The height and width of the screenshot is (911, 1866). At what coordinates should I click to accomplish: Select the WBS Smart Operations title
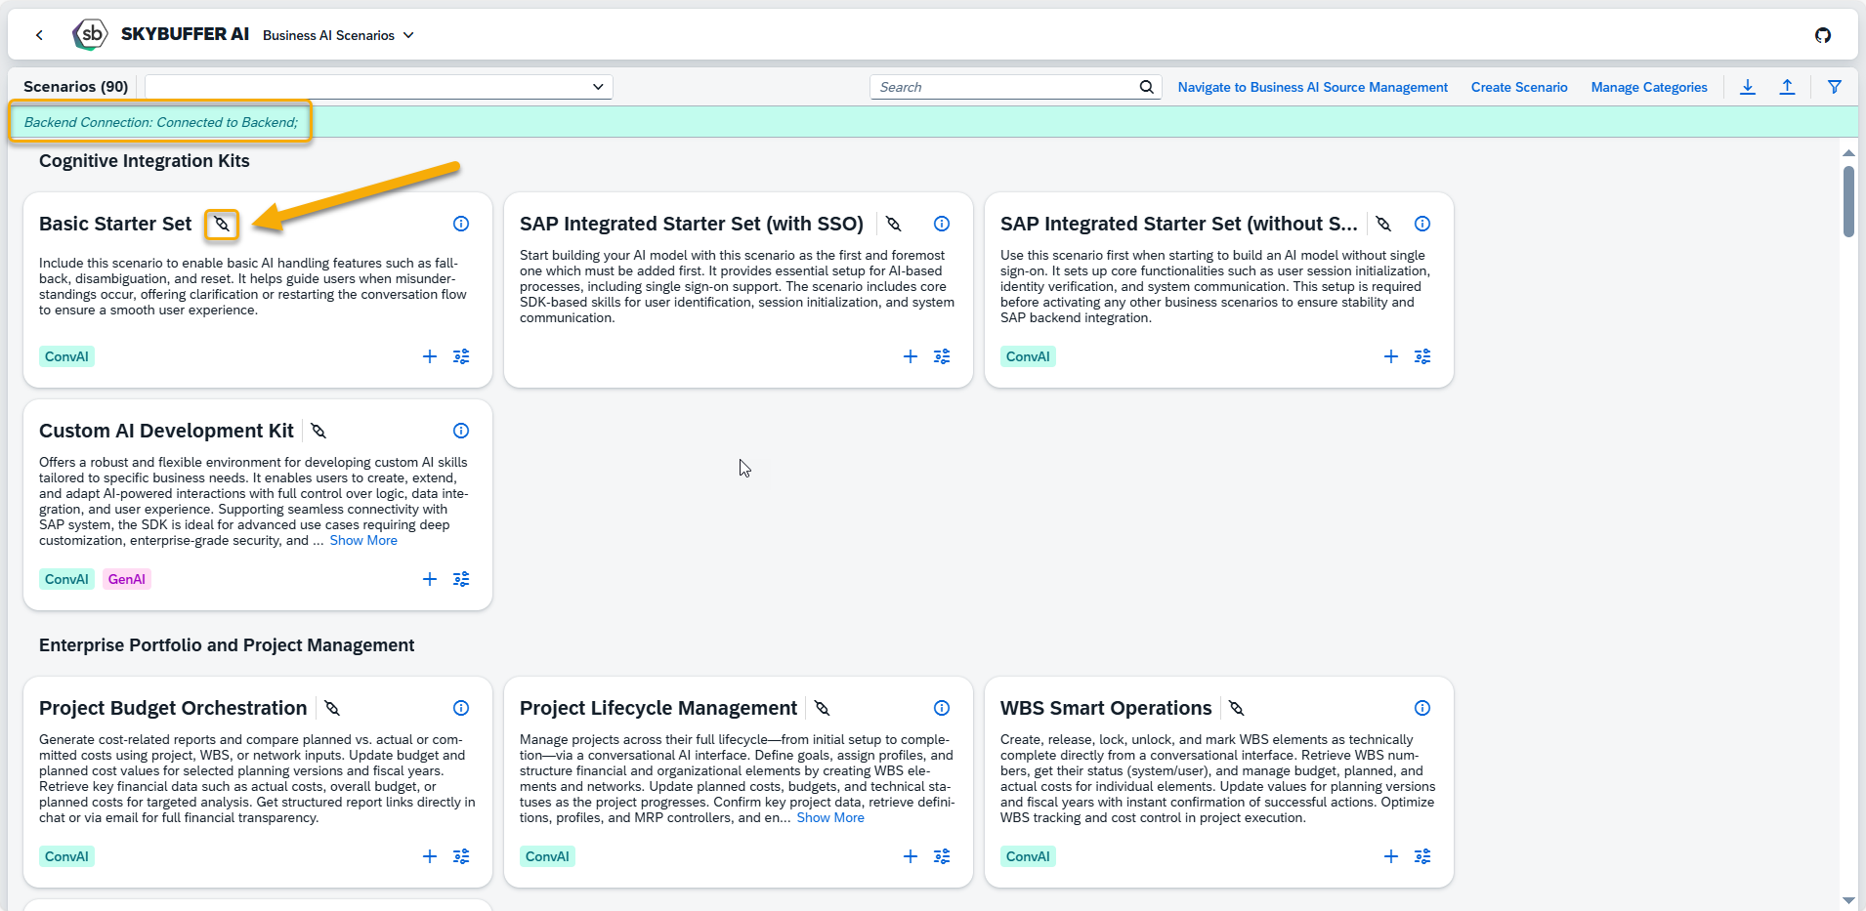pyautogui.click(x=1106, y=708)
